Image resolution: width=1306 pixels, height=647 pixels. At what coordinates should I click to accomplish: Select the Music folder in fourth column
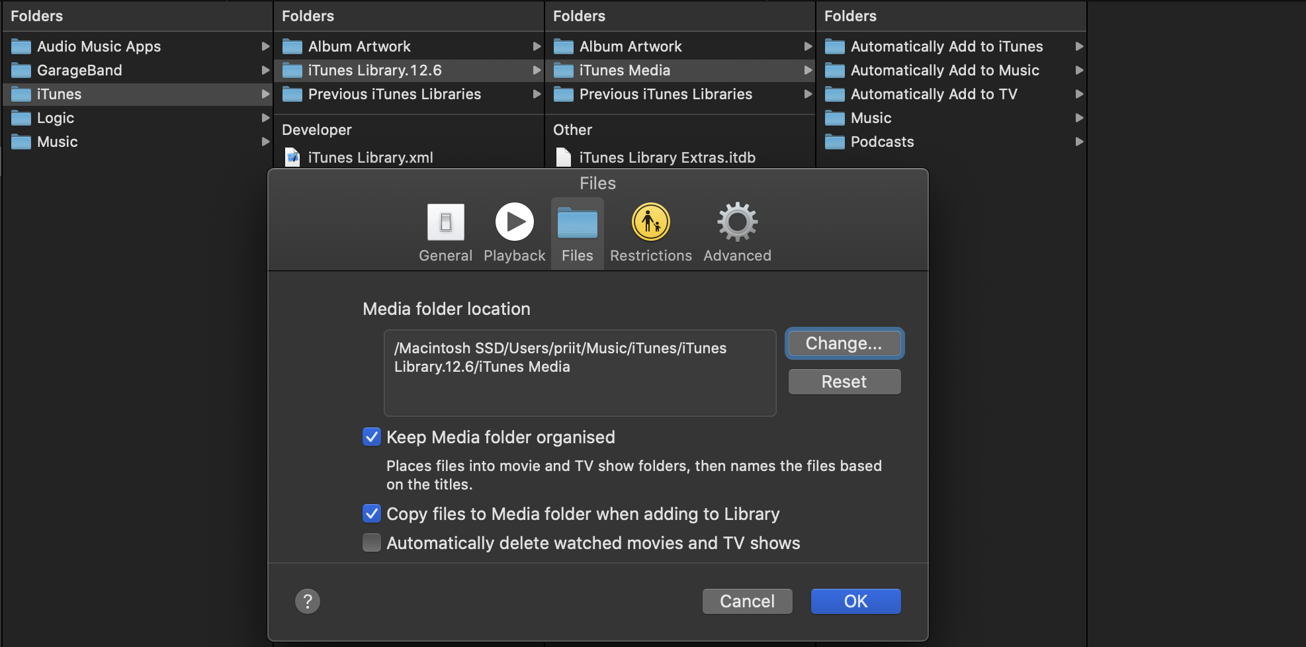(x=951, y=118)
